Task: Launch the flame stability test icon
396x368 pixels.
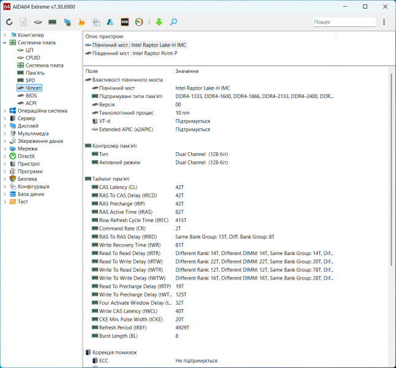Action: (x=81, y=22)
